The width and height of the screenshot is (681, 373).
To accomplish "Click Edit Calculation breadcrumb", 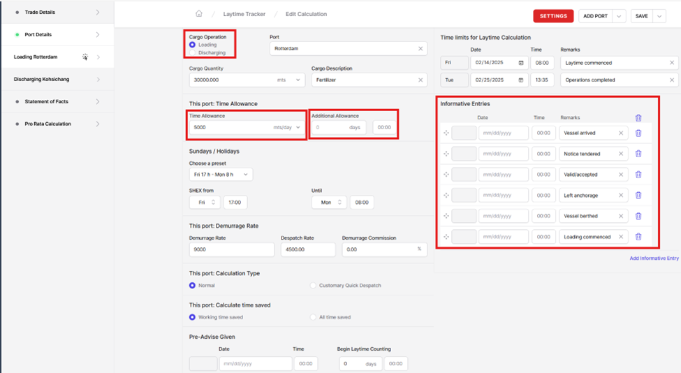I will point(306,14).
